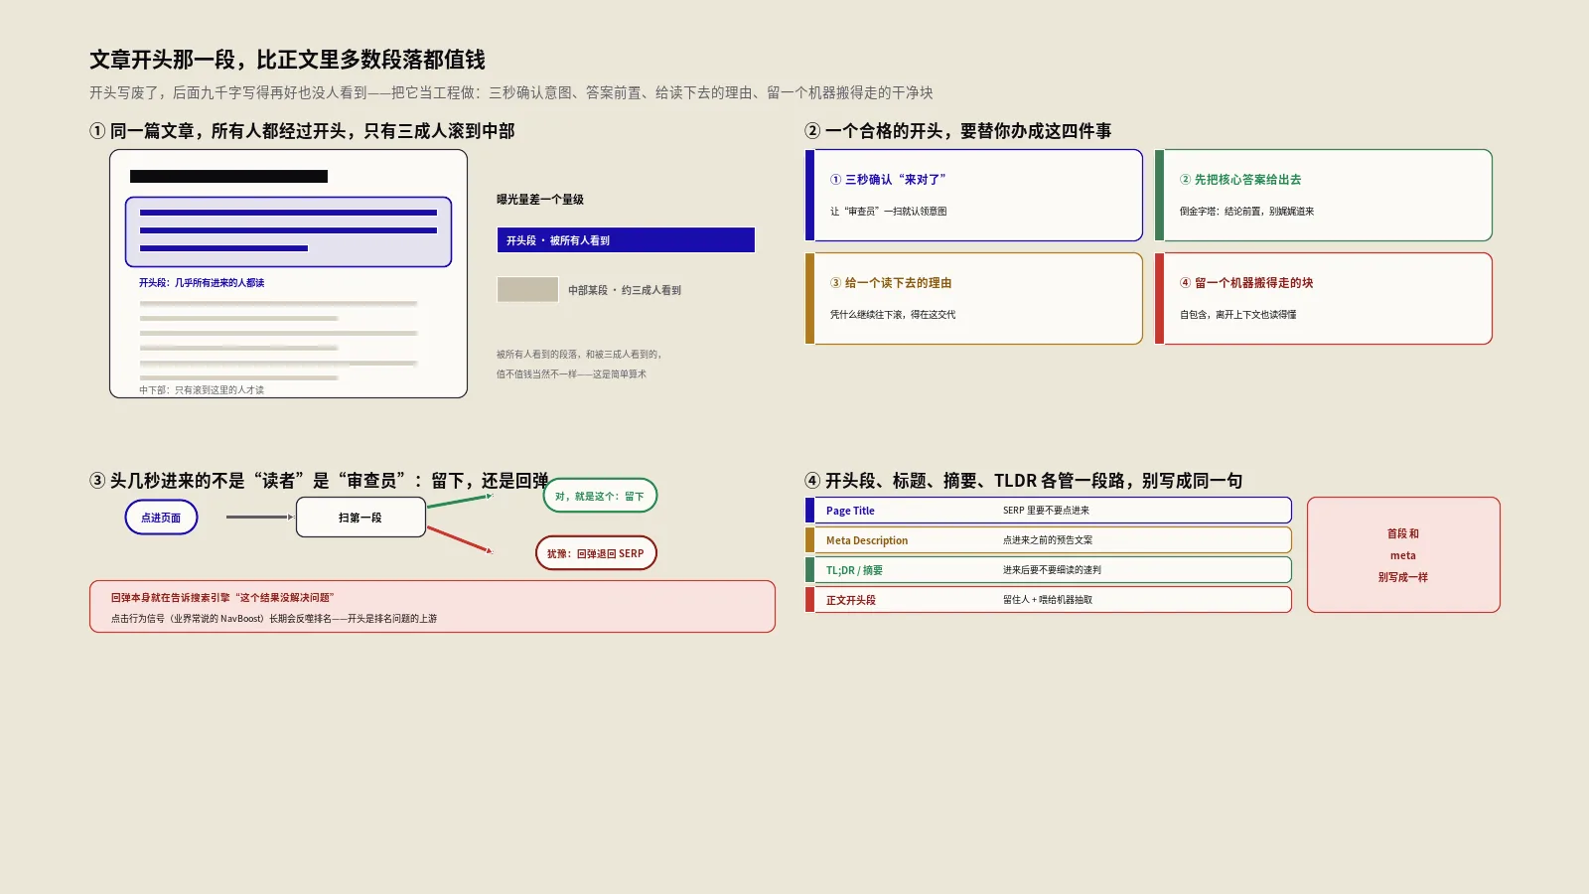Viewport: 1589px width, 894px height.
Task: Click the text "SERP 里要不要点进来"
Action: point(1046,511)
